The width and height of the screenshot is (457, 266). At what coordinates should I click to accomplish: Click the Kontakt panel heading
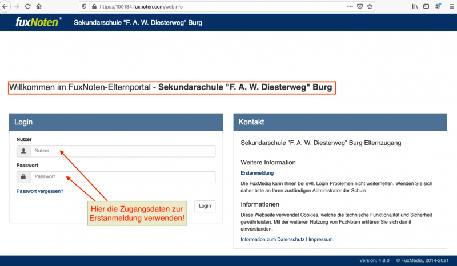(251, 122)
